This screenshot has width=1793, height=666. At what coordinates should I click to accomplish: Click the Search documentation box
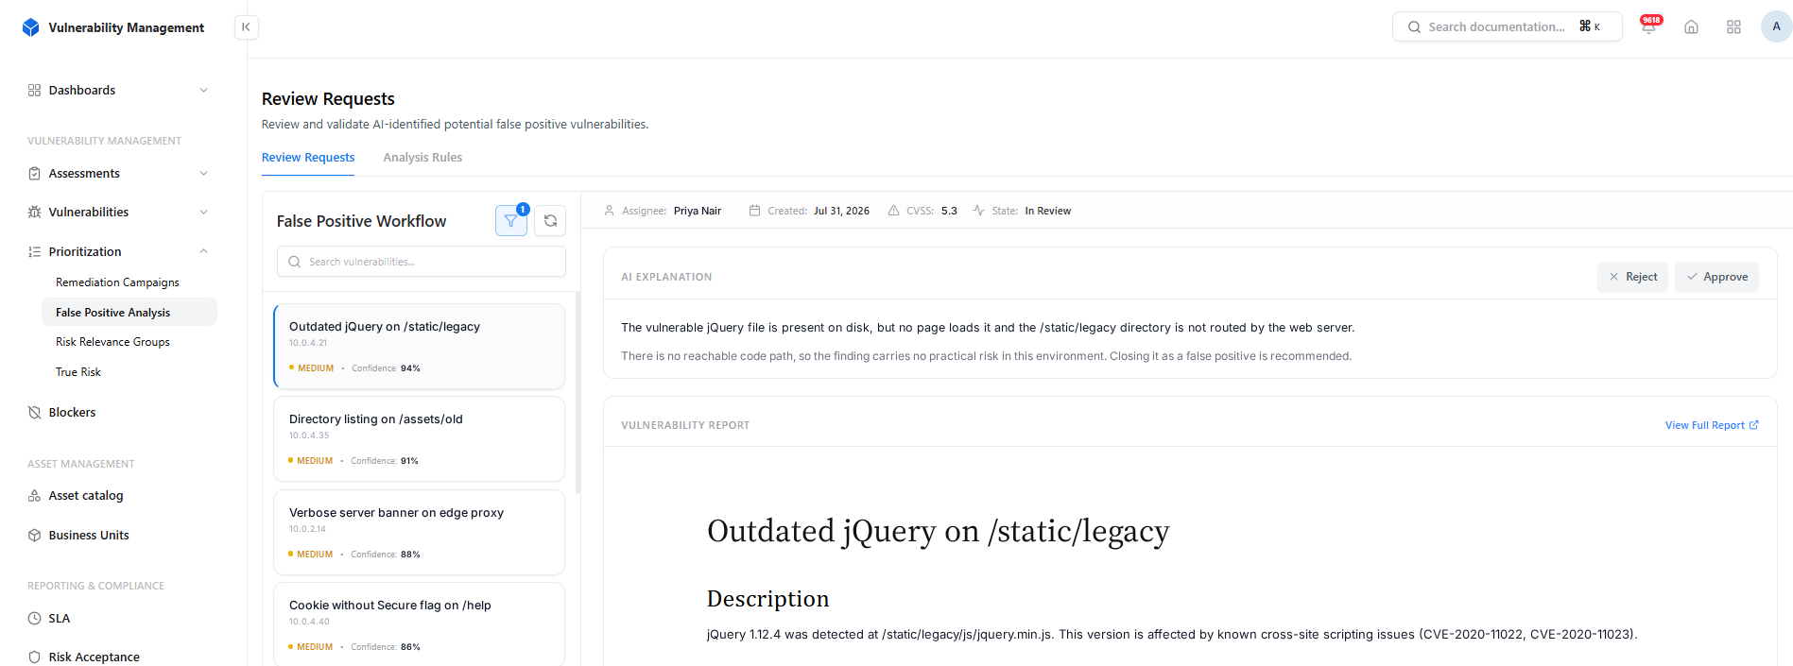pyautogui.click(x=1507, y=26)
